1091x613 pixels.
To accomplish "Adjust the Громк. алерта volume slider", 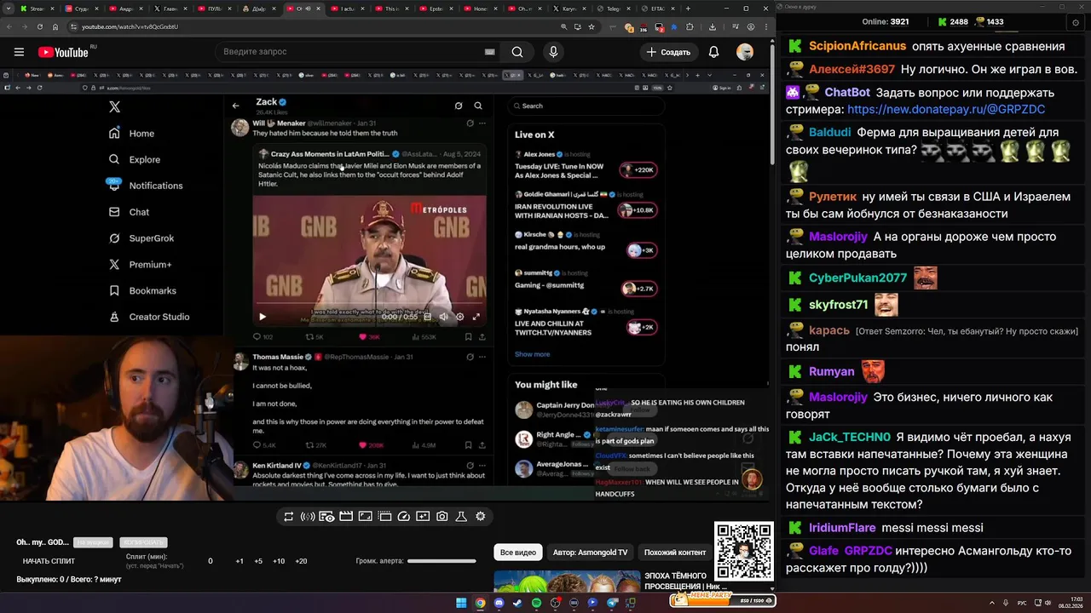I will (x=442, y=561).
